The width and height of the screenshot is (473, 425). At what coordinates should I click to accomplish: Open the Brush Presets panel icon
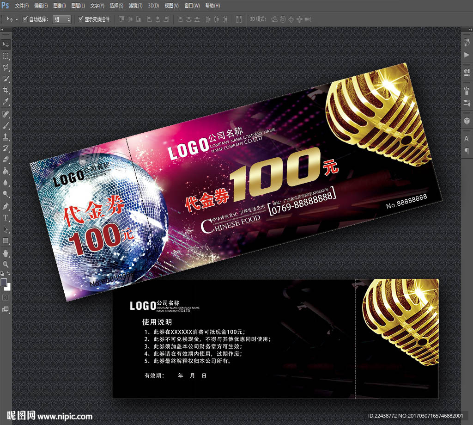click(x=467, y=90)
